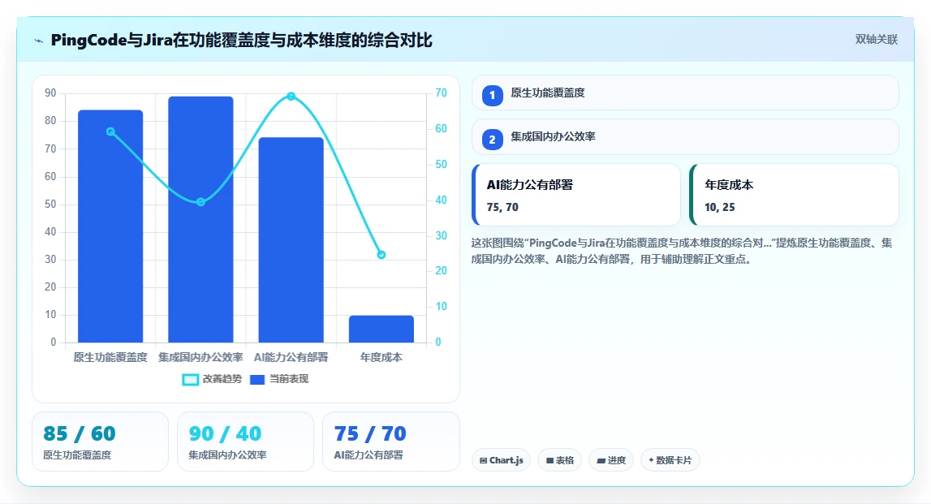Open the AI能力公有部署 data card
The height and width of the screenshot is (504, 931).
(576, 195)
